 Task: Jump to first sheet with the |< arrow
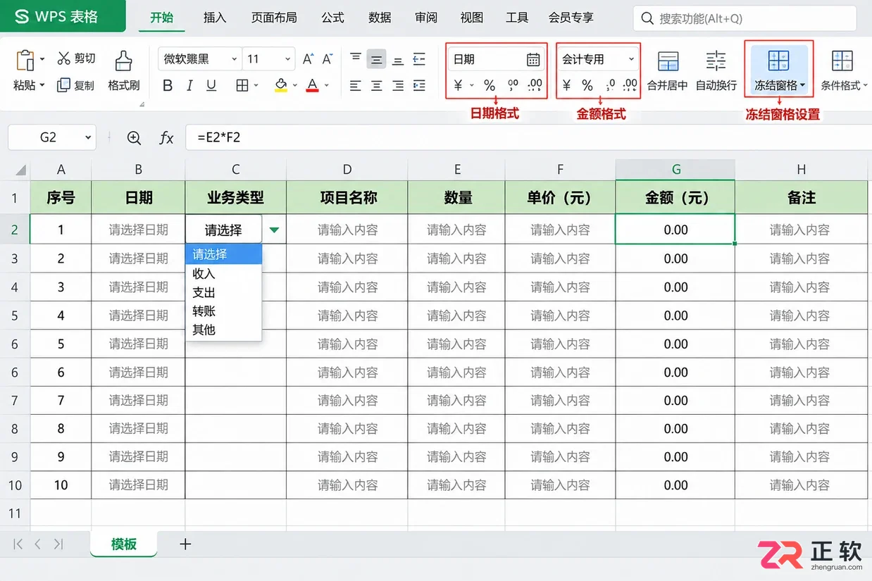pyautogui.click(x=18, y=544)
